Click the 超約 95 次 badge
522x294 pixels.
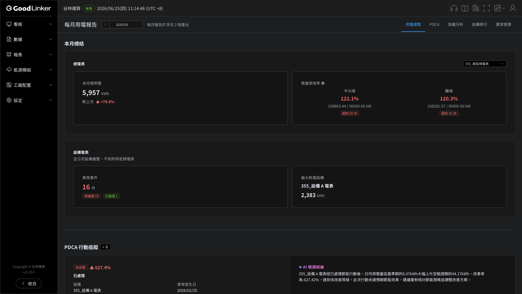(350, 113)
